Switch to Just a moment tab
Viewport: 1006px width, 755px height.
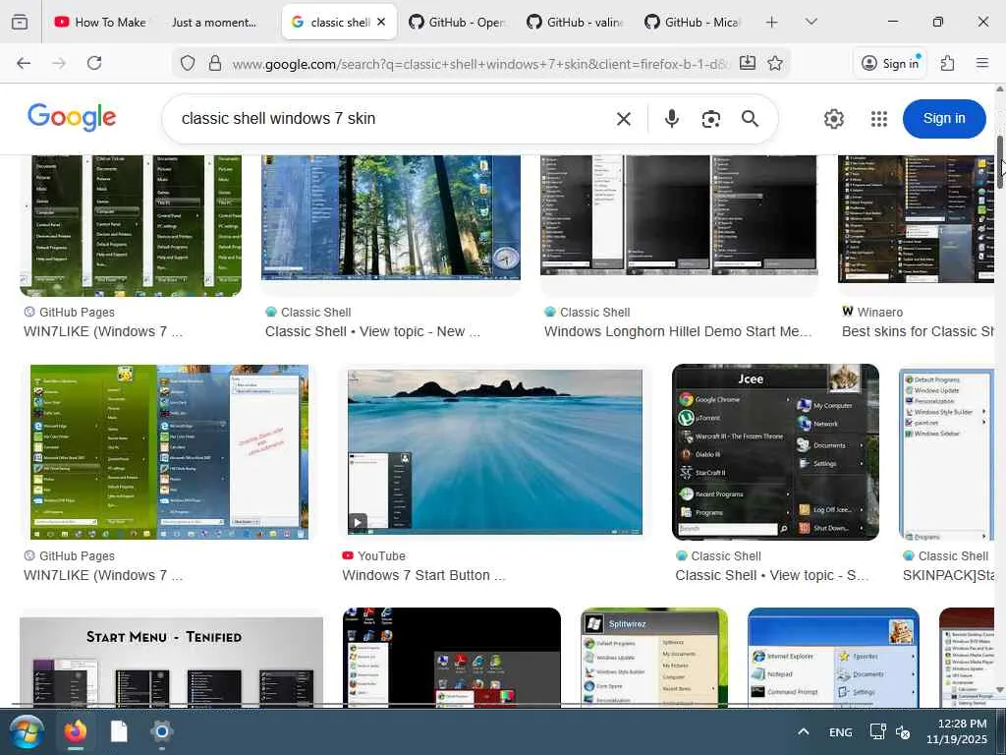click(214, 22)
